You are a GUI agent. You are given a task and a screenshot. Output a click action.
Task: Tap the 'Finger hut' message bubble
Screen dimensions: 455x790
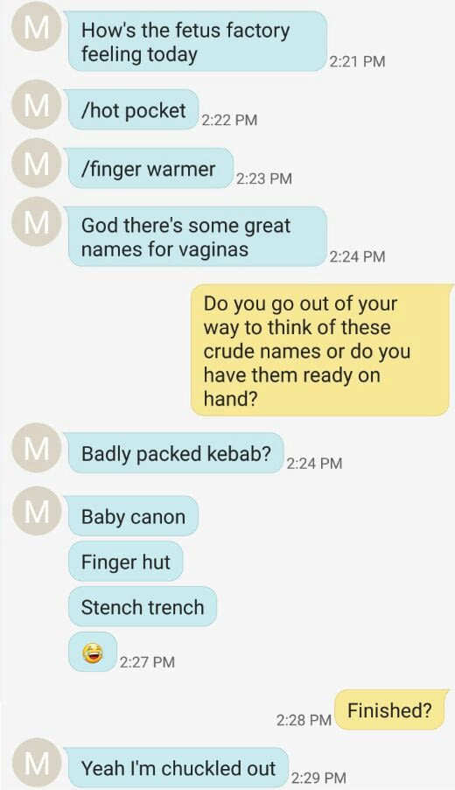tap(125, 562)
